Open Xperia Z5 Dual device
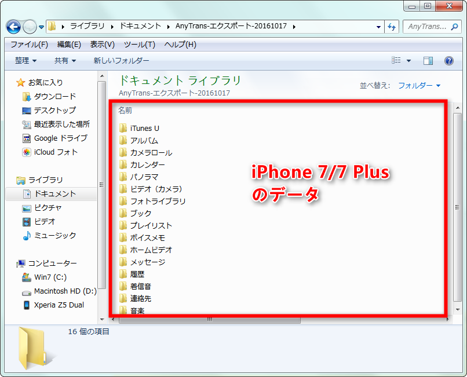This screenshot has height=377, width=467. [x=53, y=305]
